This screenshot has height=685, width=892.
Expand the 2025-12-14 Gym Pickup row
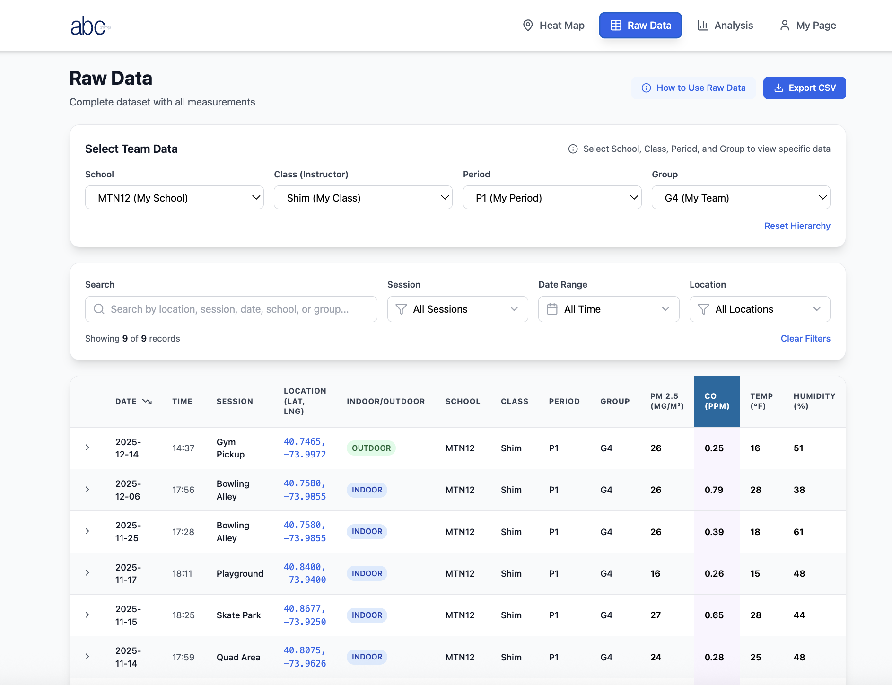pos(87,448)
